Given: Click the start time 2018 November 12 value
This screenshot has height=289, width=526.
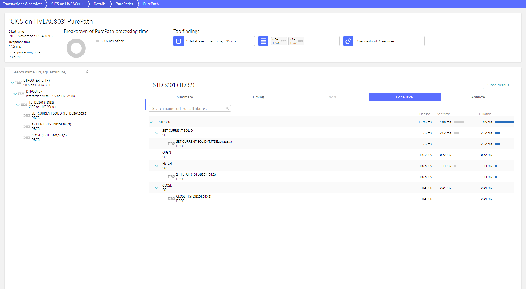Looking at the screenshot, I should click(x=31, y=36).
